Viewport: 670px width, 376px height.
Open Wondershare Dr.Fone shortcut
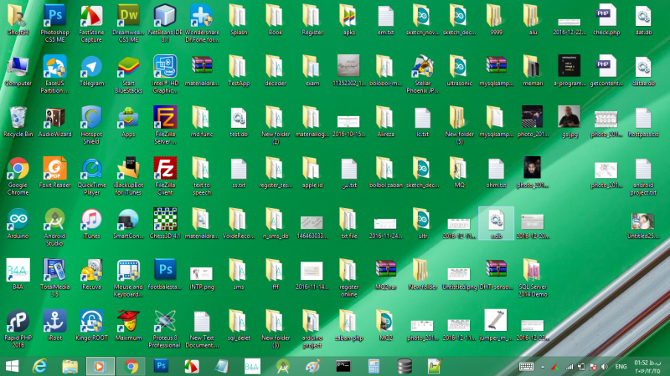point(202,23)
